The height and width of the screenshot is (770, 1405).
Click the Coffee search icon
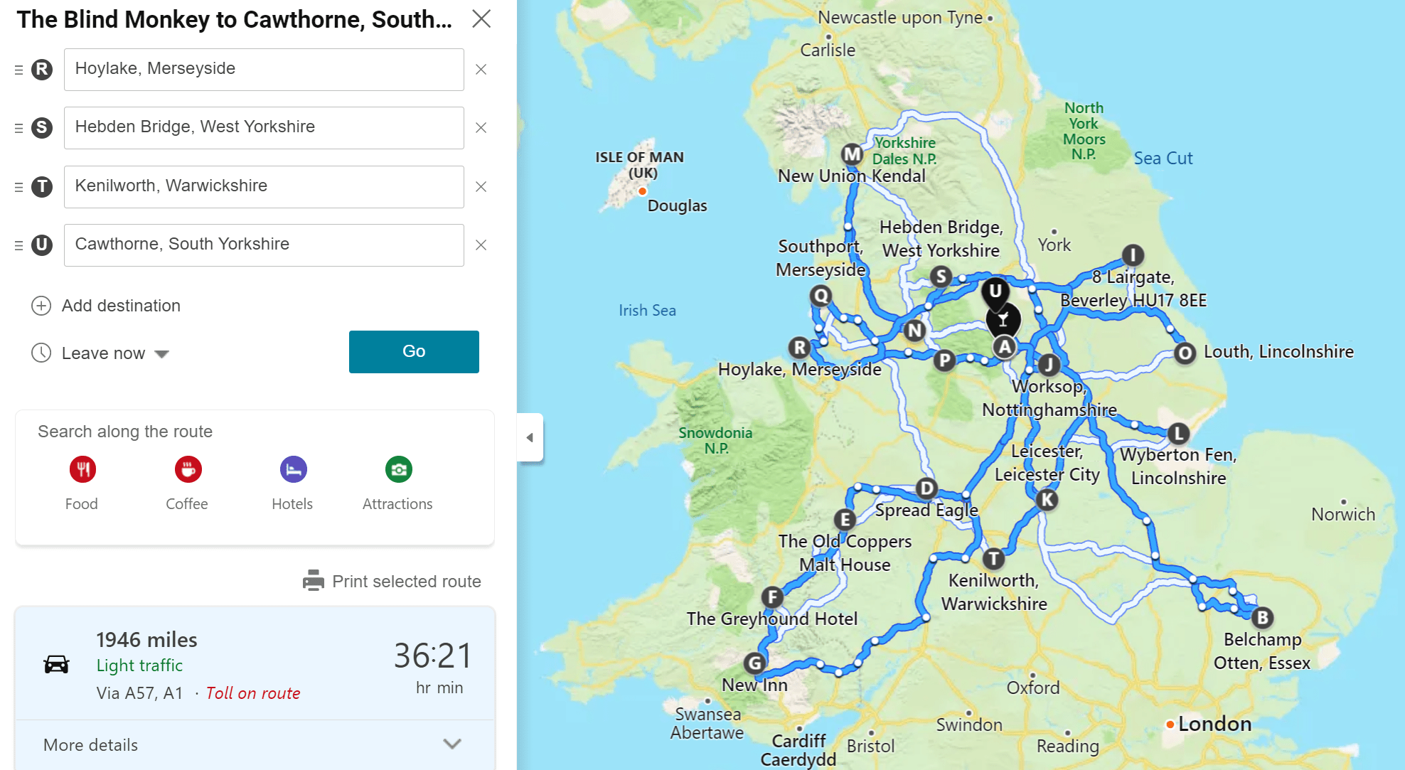tap(188, 469)
